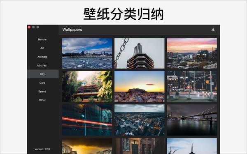This screenshot has width=247, height=154.
Task: Open the Abstract category
Action: pos(42,65)
